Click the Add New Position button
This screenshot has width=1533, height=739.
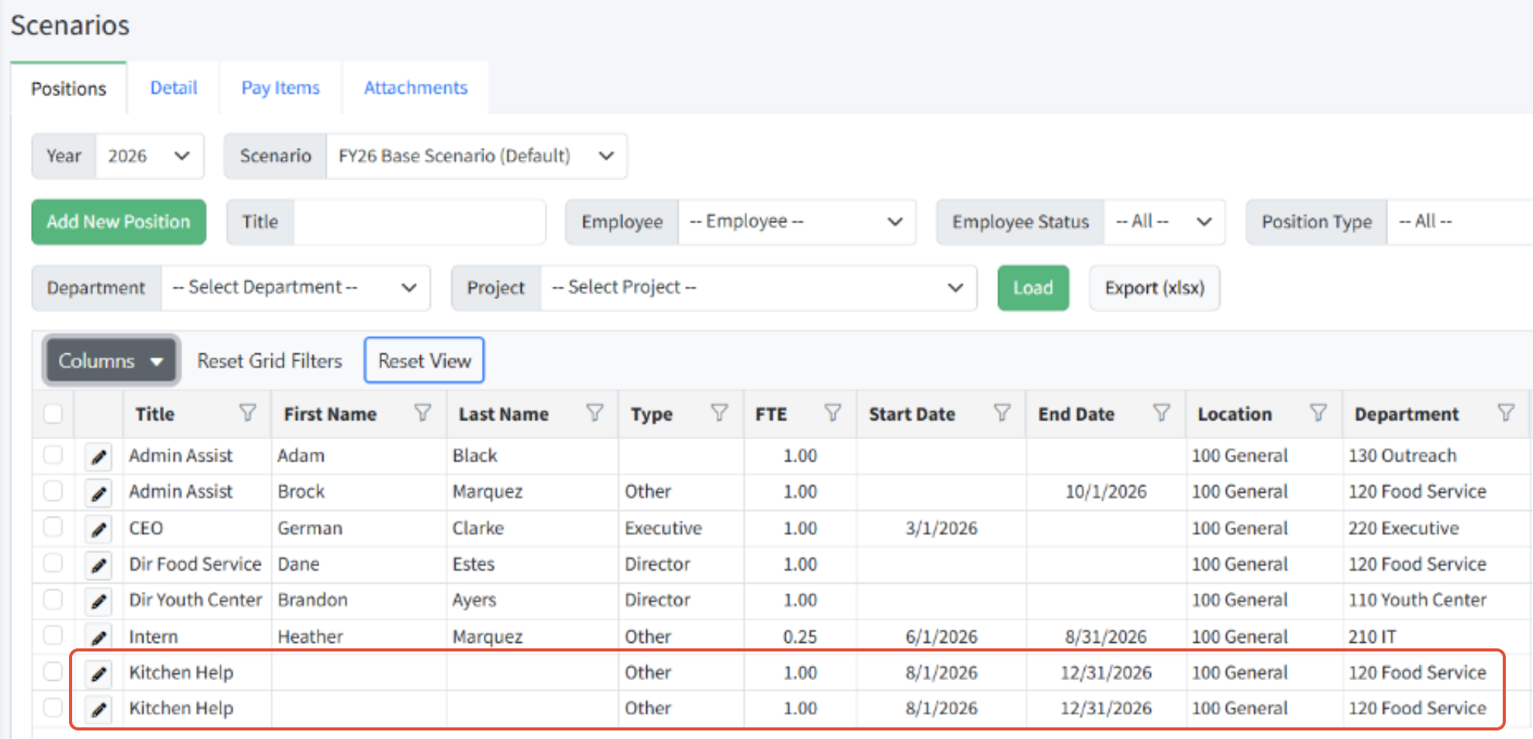coord(119,222)
